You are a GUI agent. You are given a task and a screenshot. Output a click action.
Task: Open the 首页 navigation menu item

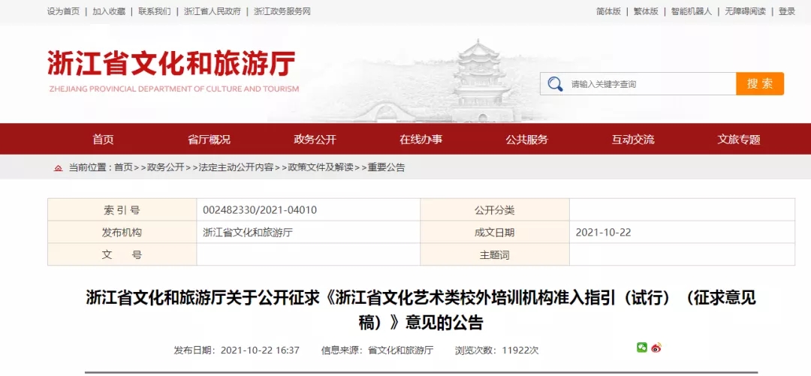coord(103,139)
